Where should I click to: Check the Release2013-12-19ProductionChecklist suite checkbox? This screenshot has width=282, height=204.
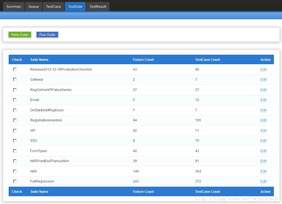[x=15, y=69]
